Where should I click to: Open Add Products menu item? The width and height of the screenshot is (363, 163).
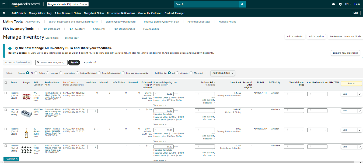click(19, 13)
